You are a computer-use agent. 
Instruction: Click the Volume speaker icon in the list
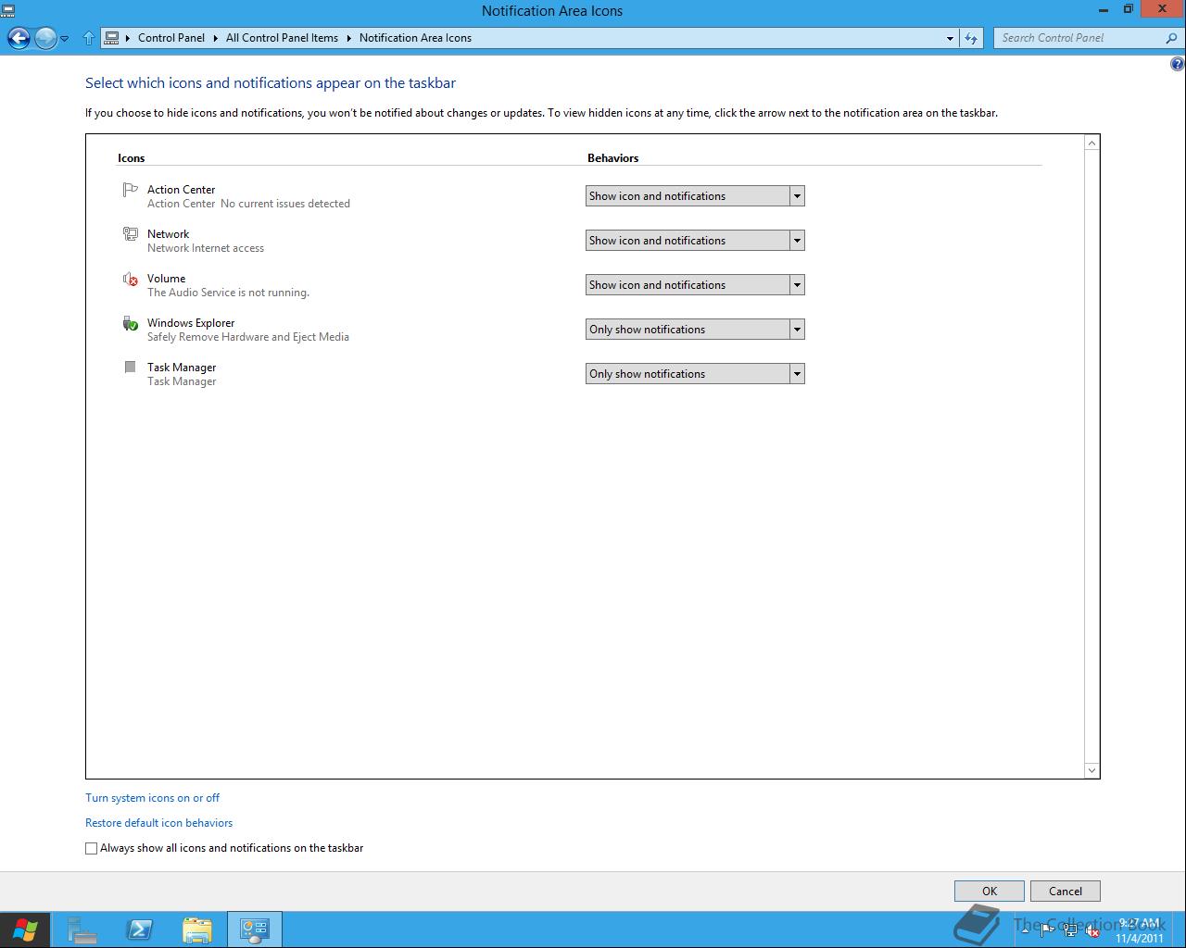(x=131, y=279)
